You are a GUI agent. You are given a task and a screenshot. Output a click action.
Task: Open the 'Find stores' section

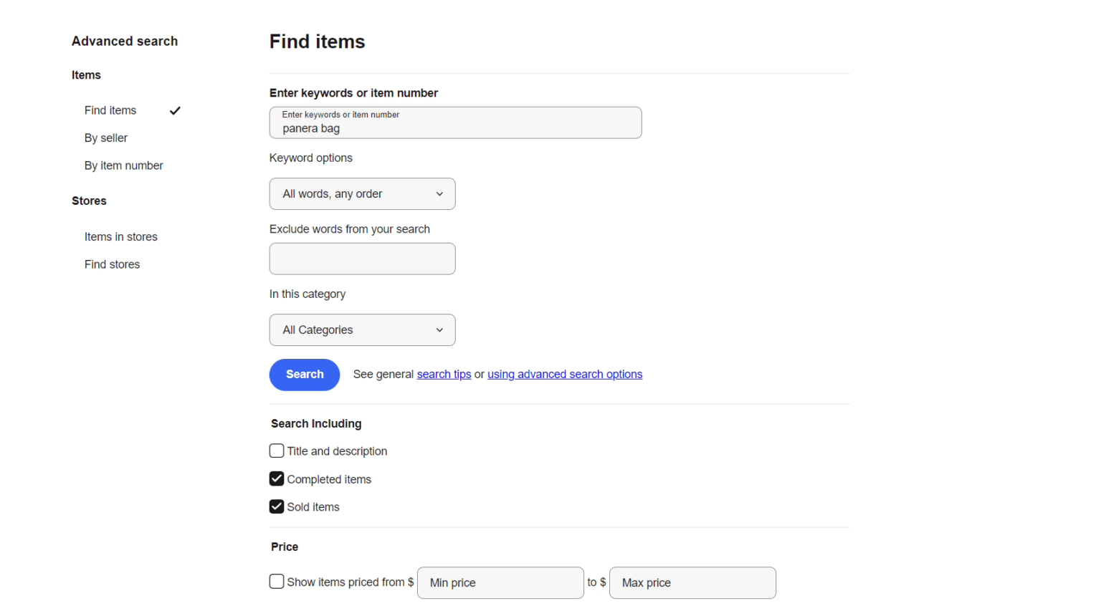coord(112,264)
